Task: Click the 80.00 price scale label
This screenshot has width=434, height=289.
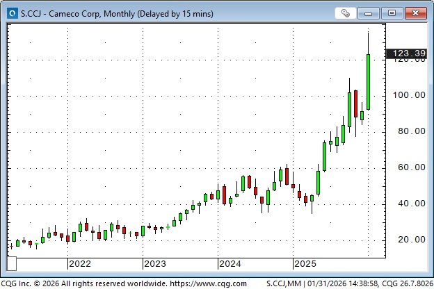Action: [408, 131]
